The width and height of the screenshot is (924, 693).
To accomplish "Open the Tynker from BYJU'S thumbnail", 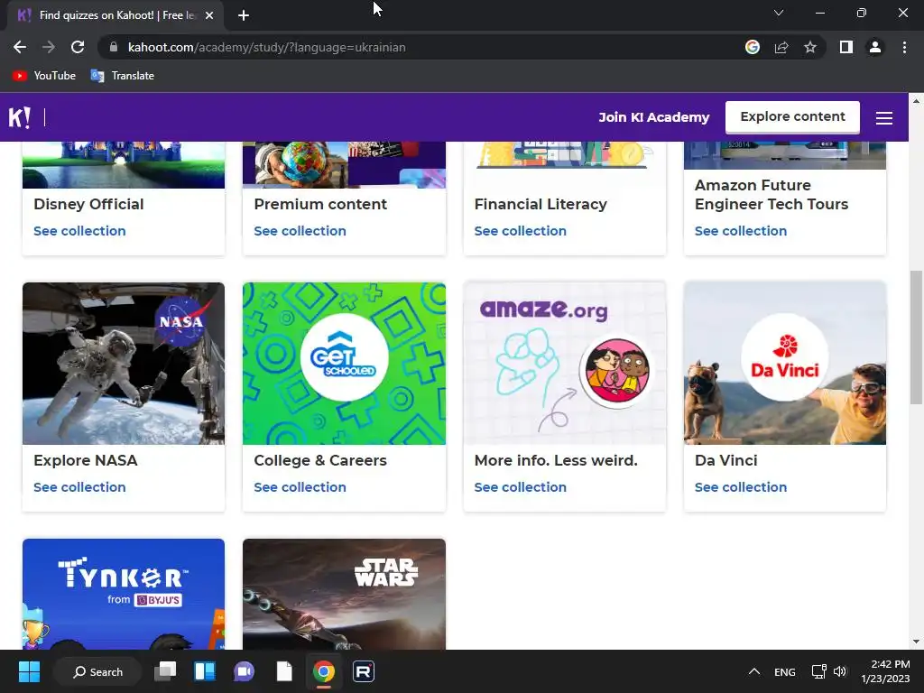I will (x=123, y=594).
